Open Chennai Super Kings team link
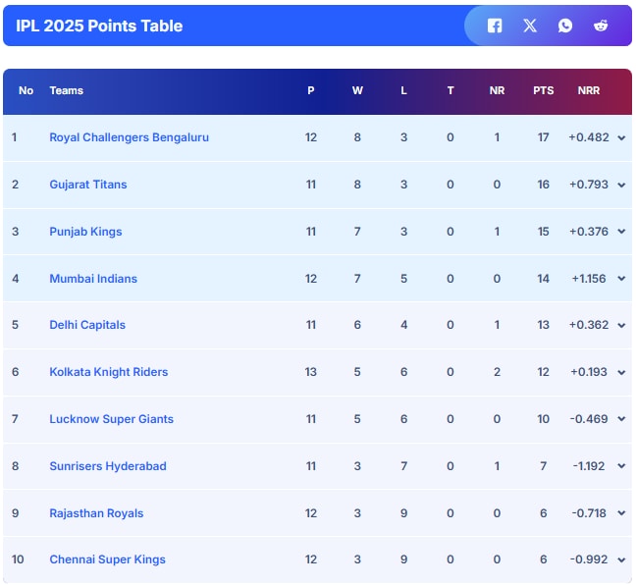 coord(108,559)
